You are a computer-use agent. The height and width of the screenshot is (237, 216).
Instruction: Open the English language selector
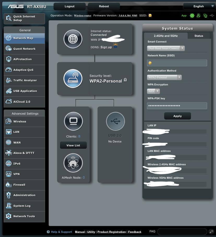click(x=199, y=6)
